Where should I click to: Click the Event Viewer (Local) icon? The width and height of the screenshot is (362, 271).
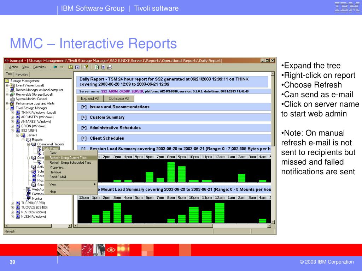pos(12,85)
